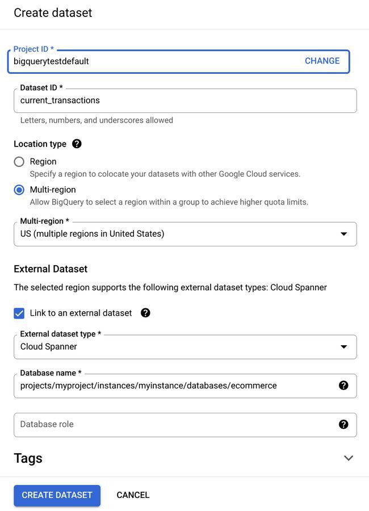Viewport: 369px width, 511px height.
Task: Select the Region radio button
Action: click(x=18, y=161)
